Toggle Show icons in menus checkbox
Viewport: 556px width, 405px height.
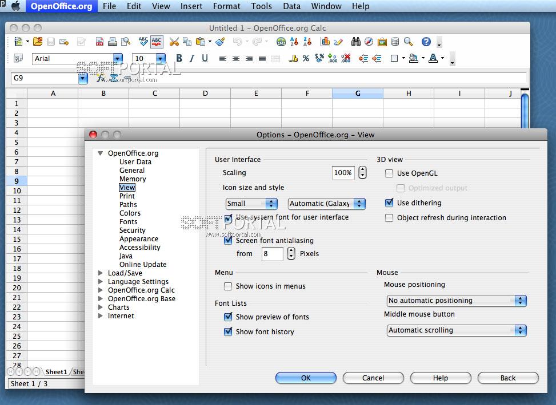(x=228, y=286)
